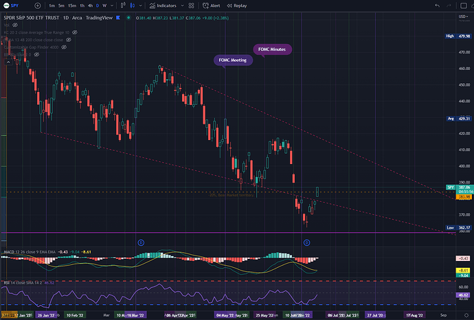The width and height of the screenshot is (474, 320).
Task: Click the blue flag icon next to TradingView
Action: point(118,18)
